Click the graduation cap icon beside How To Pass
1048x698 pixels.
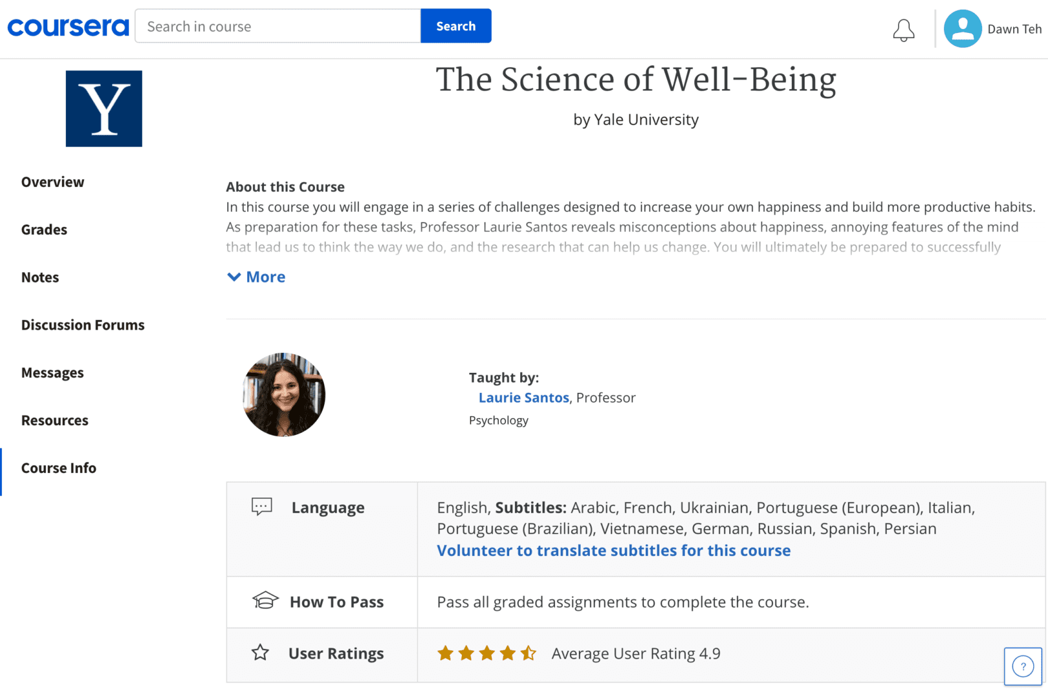tap(264, 601)
